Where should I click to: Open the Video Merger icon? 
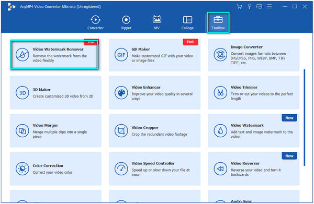tap(22, 131)
